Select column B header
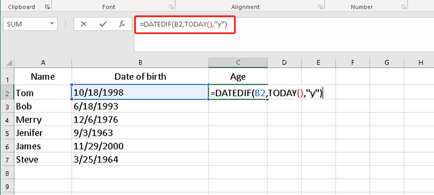This screenshot has width=434, height=195. click(140, 62)
